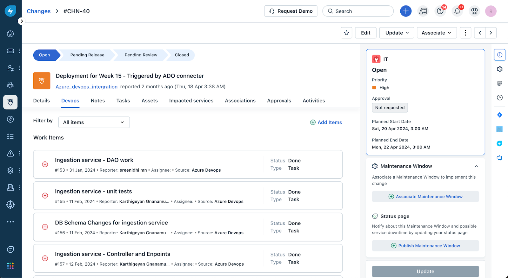Expand the Tickets sidebar submenu dots

click(x=19, y=51)
